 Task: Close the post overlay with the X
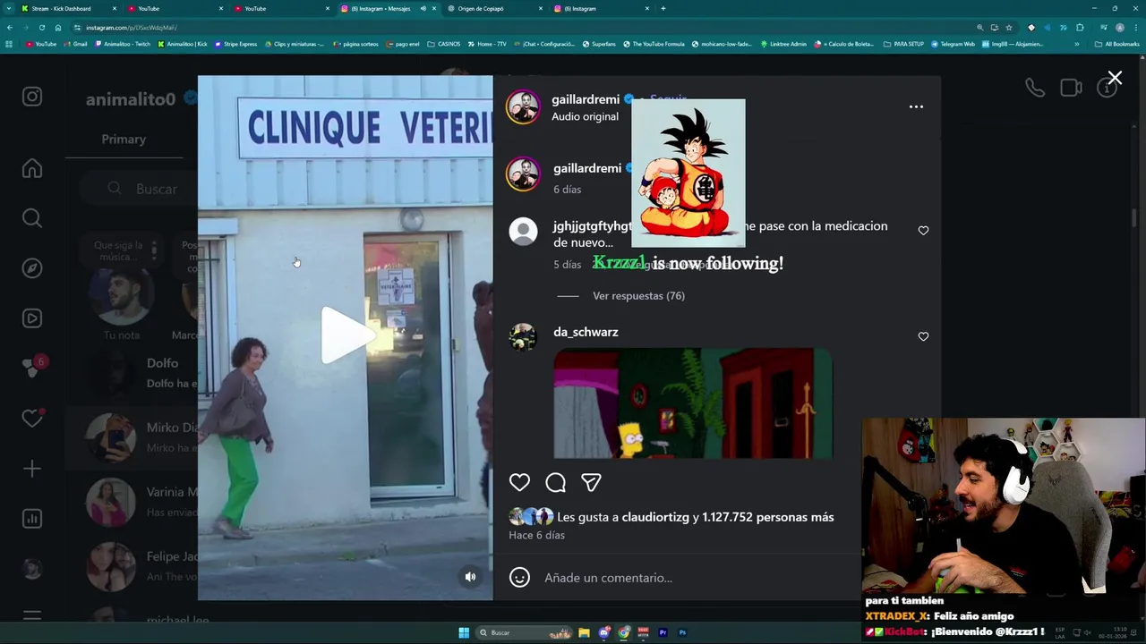(x=1115, y=79)
